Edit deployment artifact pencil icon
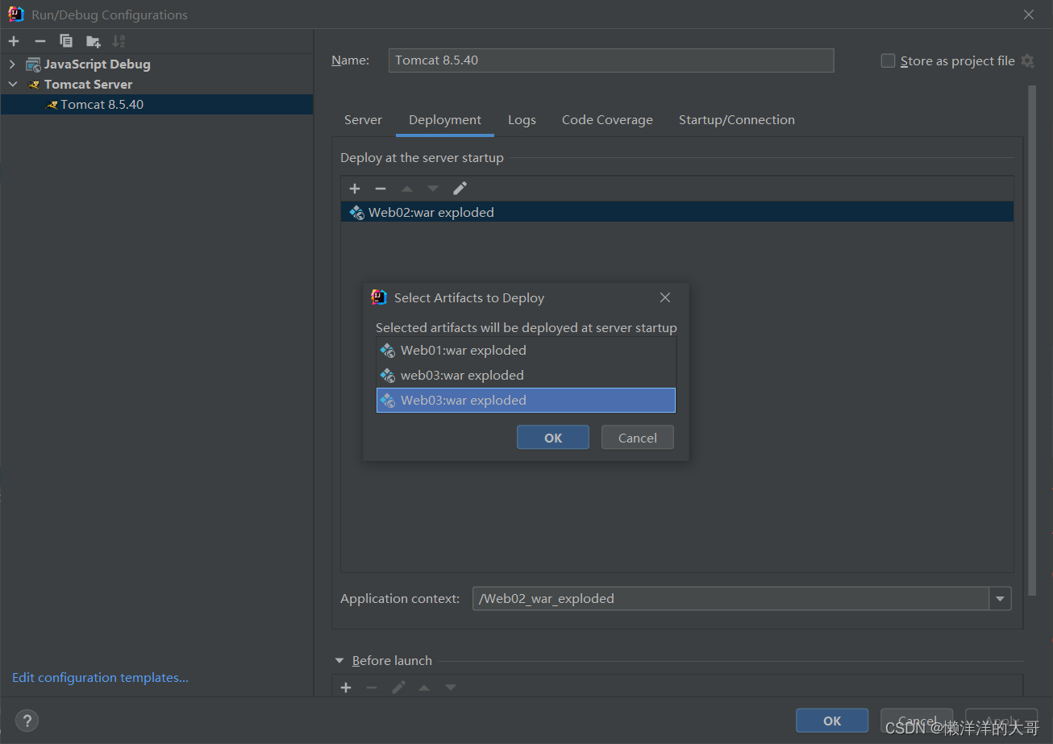The width and height of the screenshot is (1053, 744). [x=460, y=189]
